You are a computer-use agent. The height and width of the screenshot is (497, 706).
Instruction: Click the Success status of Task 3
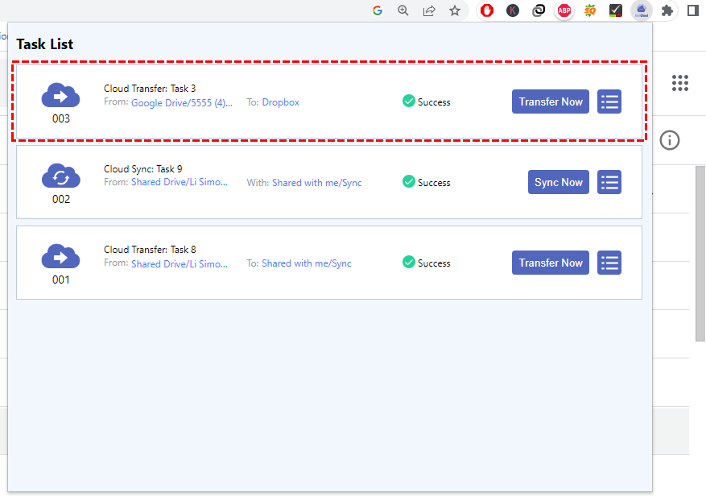pos(427,101)
